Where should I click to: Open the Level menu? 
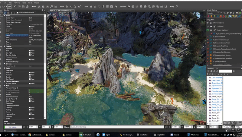point(30,3)
